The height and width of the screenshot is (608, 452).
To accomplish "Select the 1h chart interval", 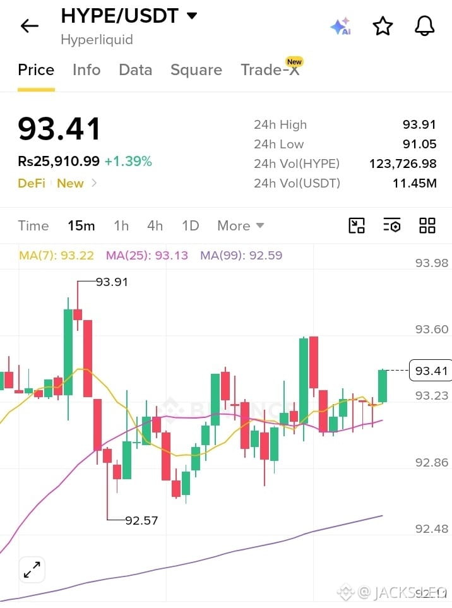I will pyautogui.click(x=121, y=225).
